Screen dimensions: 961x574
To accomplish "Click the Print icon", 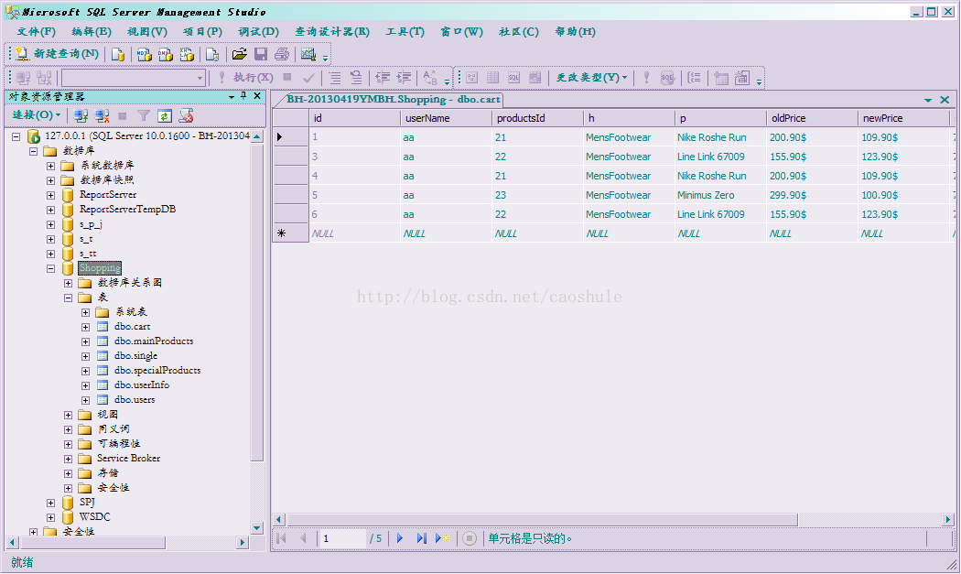I will [x=282, y=54].
